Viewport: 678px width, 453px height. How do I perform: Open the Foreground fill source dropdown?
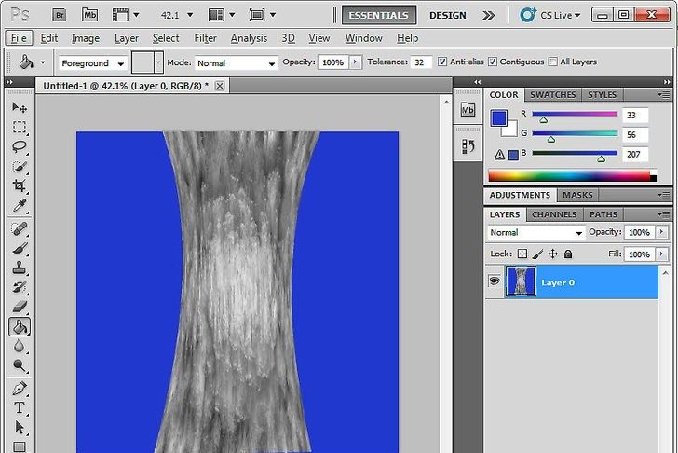93,63
